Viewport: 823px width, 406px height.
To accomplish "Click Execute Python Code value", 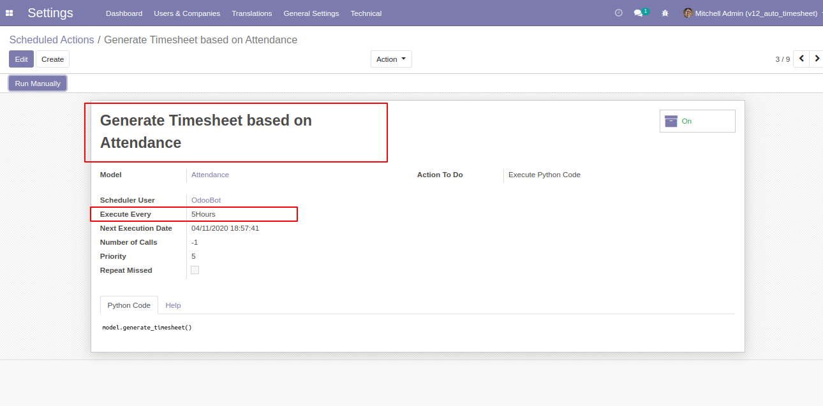I will click(544, 175).
